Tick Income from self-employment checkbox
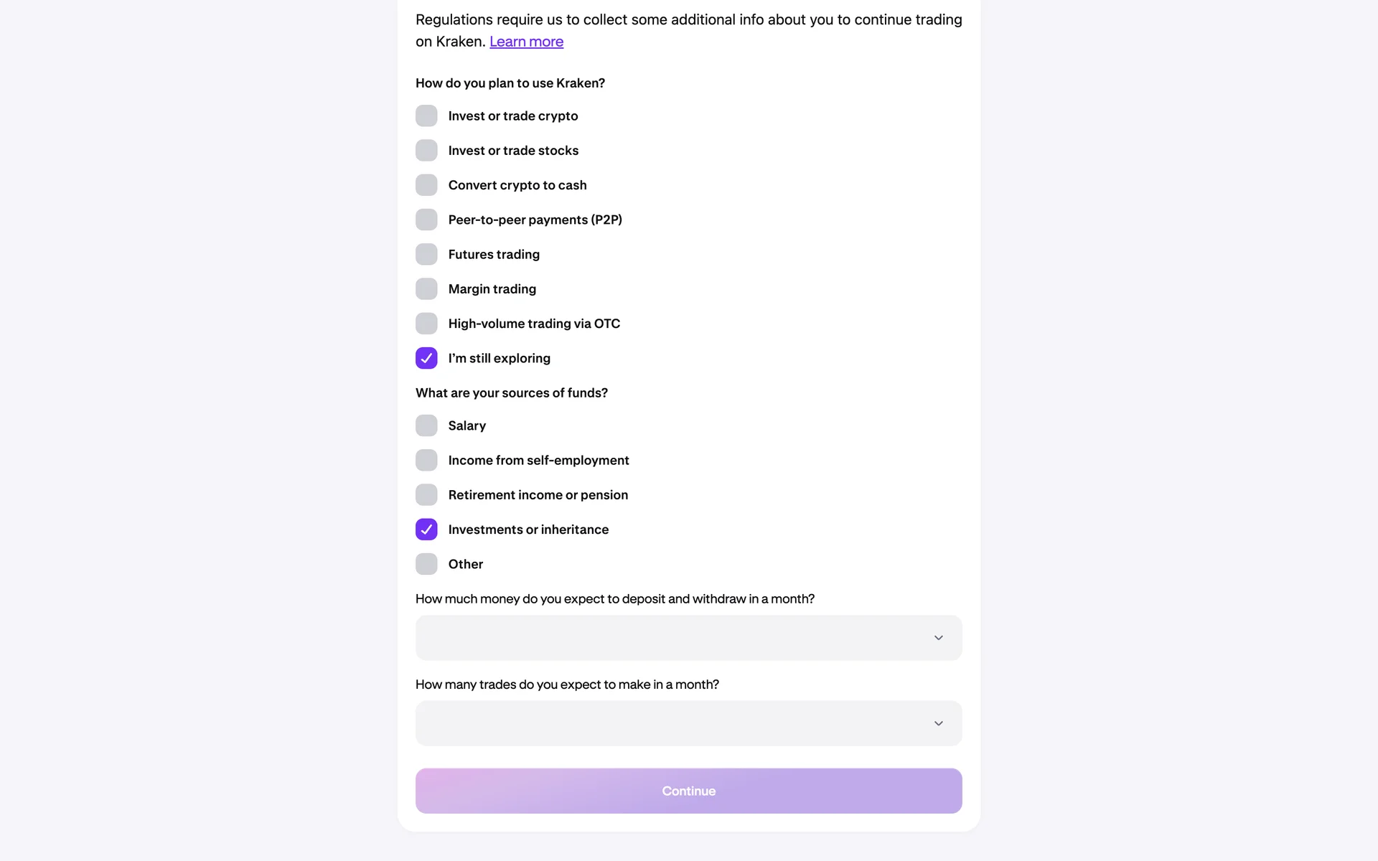This screenshot has height=861, width=1378. click(x=426, y=461)
